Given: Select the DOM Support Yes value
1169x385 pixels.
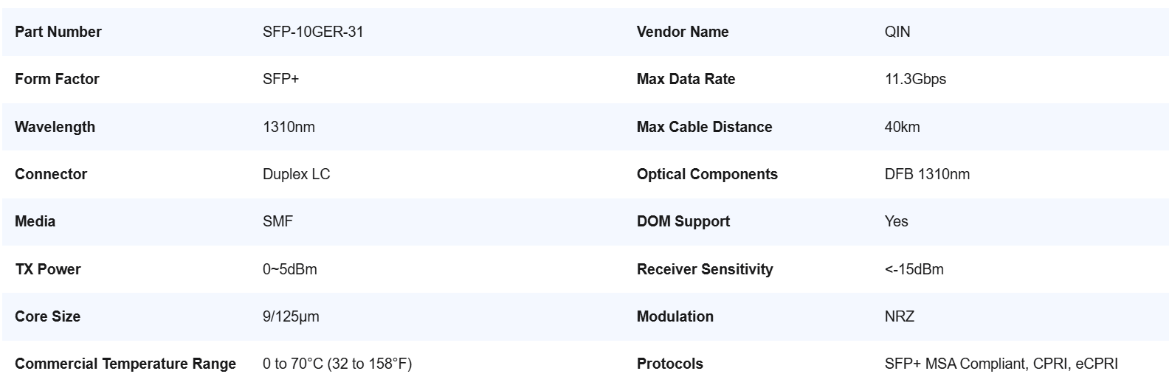Looking at the screenshot, I should [x=897, y=221].
